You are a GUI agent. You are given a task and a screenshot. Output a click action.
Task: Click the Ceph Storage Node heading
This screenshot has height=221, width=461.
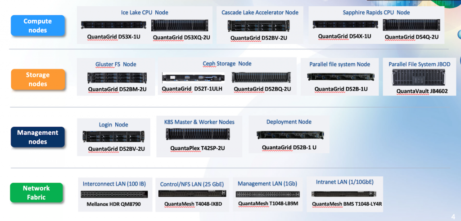(227, 64)
